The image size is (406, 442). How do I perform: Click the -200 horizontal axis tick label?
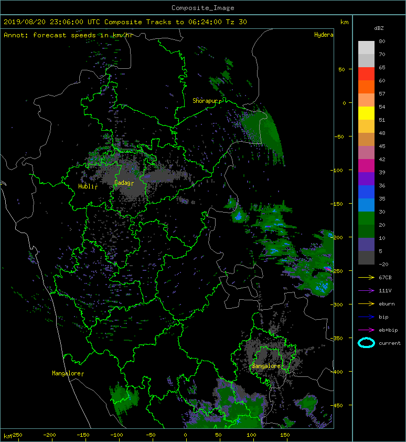pos(50,435)
